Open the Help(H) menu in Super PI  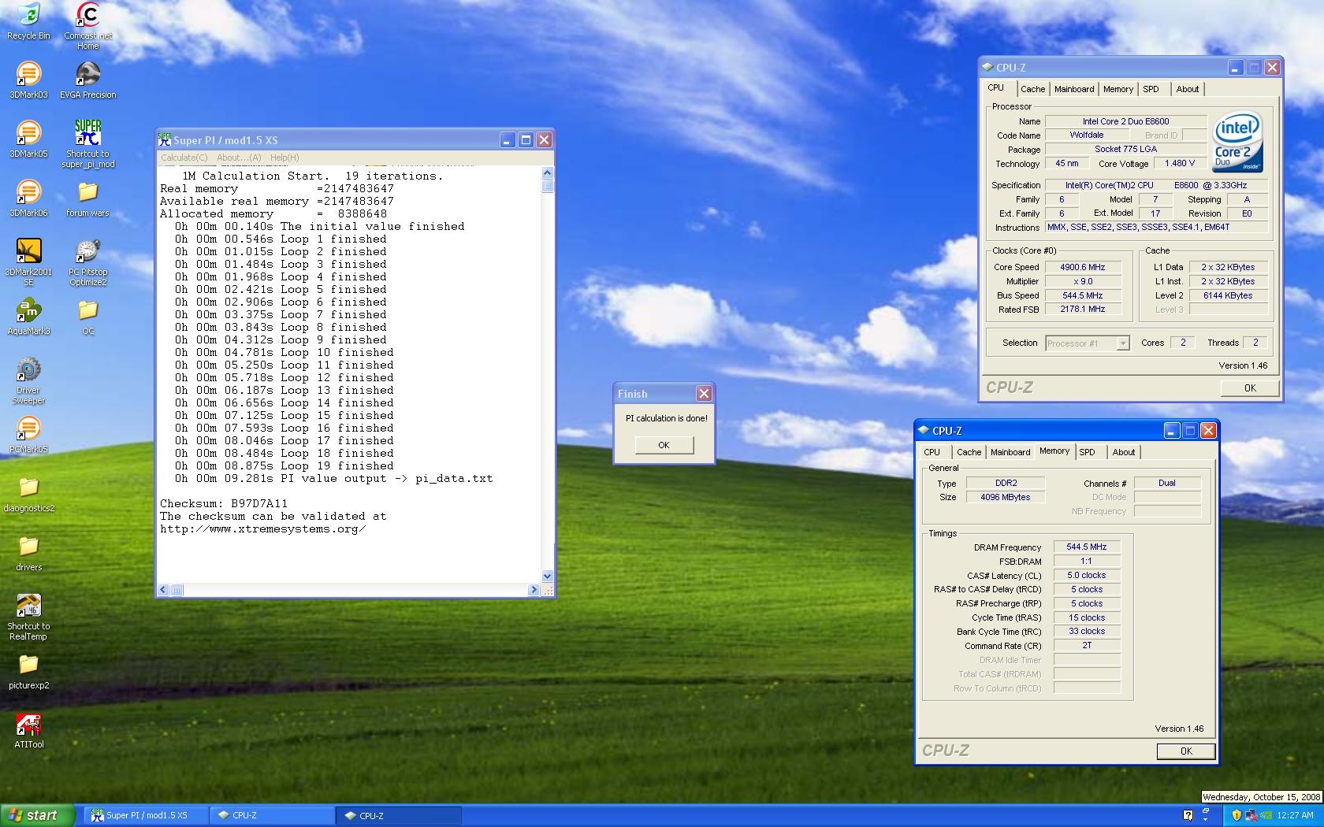point(285,158)
